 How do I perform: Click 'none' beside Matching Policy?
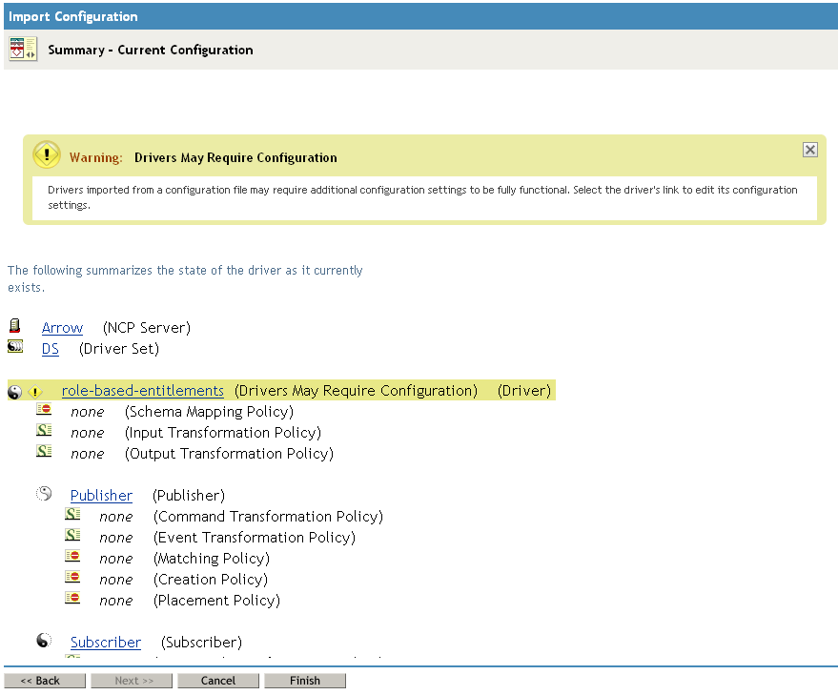pos(116,559)
